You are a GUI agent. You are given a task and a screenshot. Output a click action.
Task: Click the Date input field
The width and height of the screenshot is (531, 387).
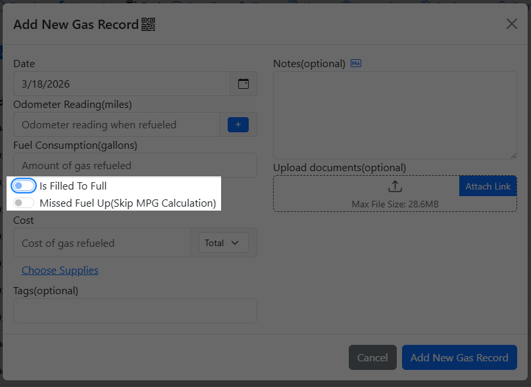pos(122,84)
